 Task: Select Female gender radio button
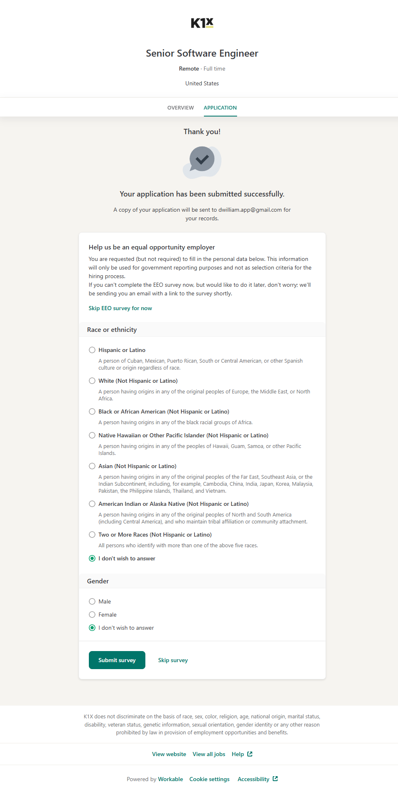[x=92, y=615]
